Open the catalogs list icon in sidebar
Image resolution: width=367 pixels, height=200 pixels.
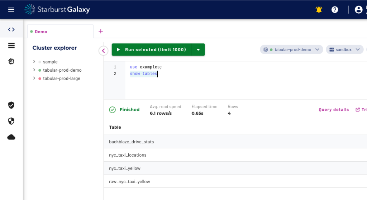11,46
